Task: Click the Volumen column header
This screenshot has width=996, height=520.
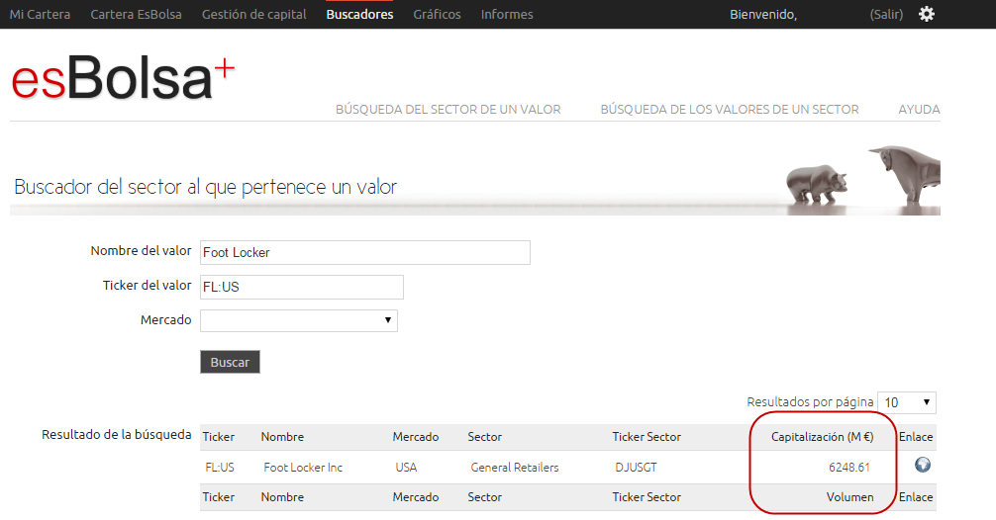Action: coord(849,497)
